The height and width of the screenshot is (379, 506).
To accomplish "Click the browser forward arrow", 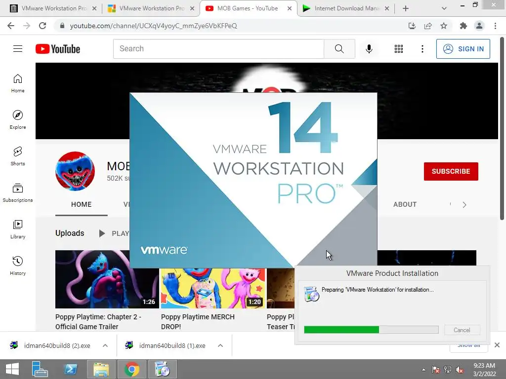I will pos(27,26).
